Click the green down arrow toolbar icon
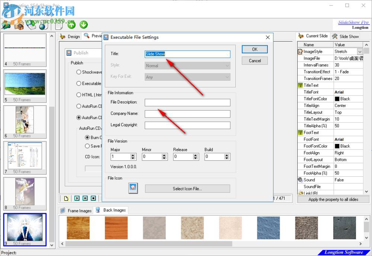372x256 pixels. tap(83, 25)
